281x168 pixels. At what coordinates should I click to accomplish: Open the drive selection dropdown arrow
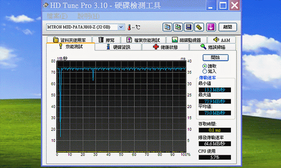(x=121, y=27)
